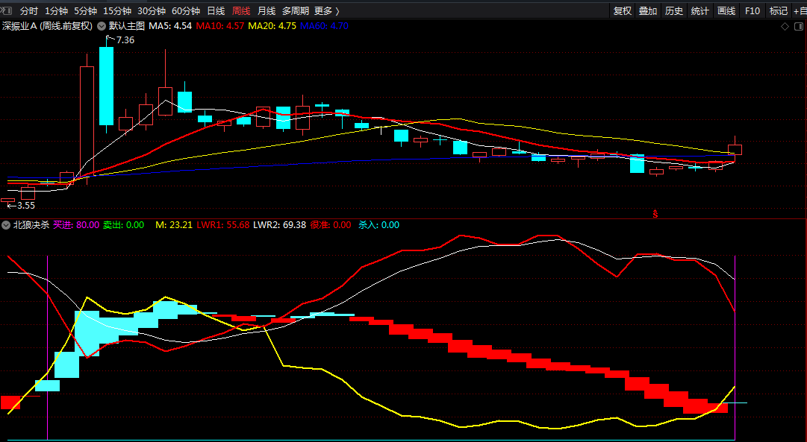Click the 买进: 80.00 indicator value

coord(76,225)
